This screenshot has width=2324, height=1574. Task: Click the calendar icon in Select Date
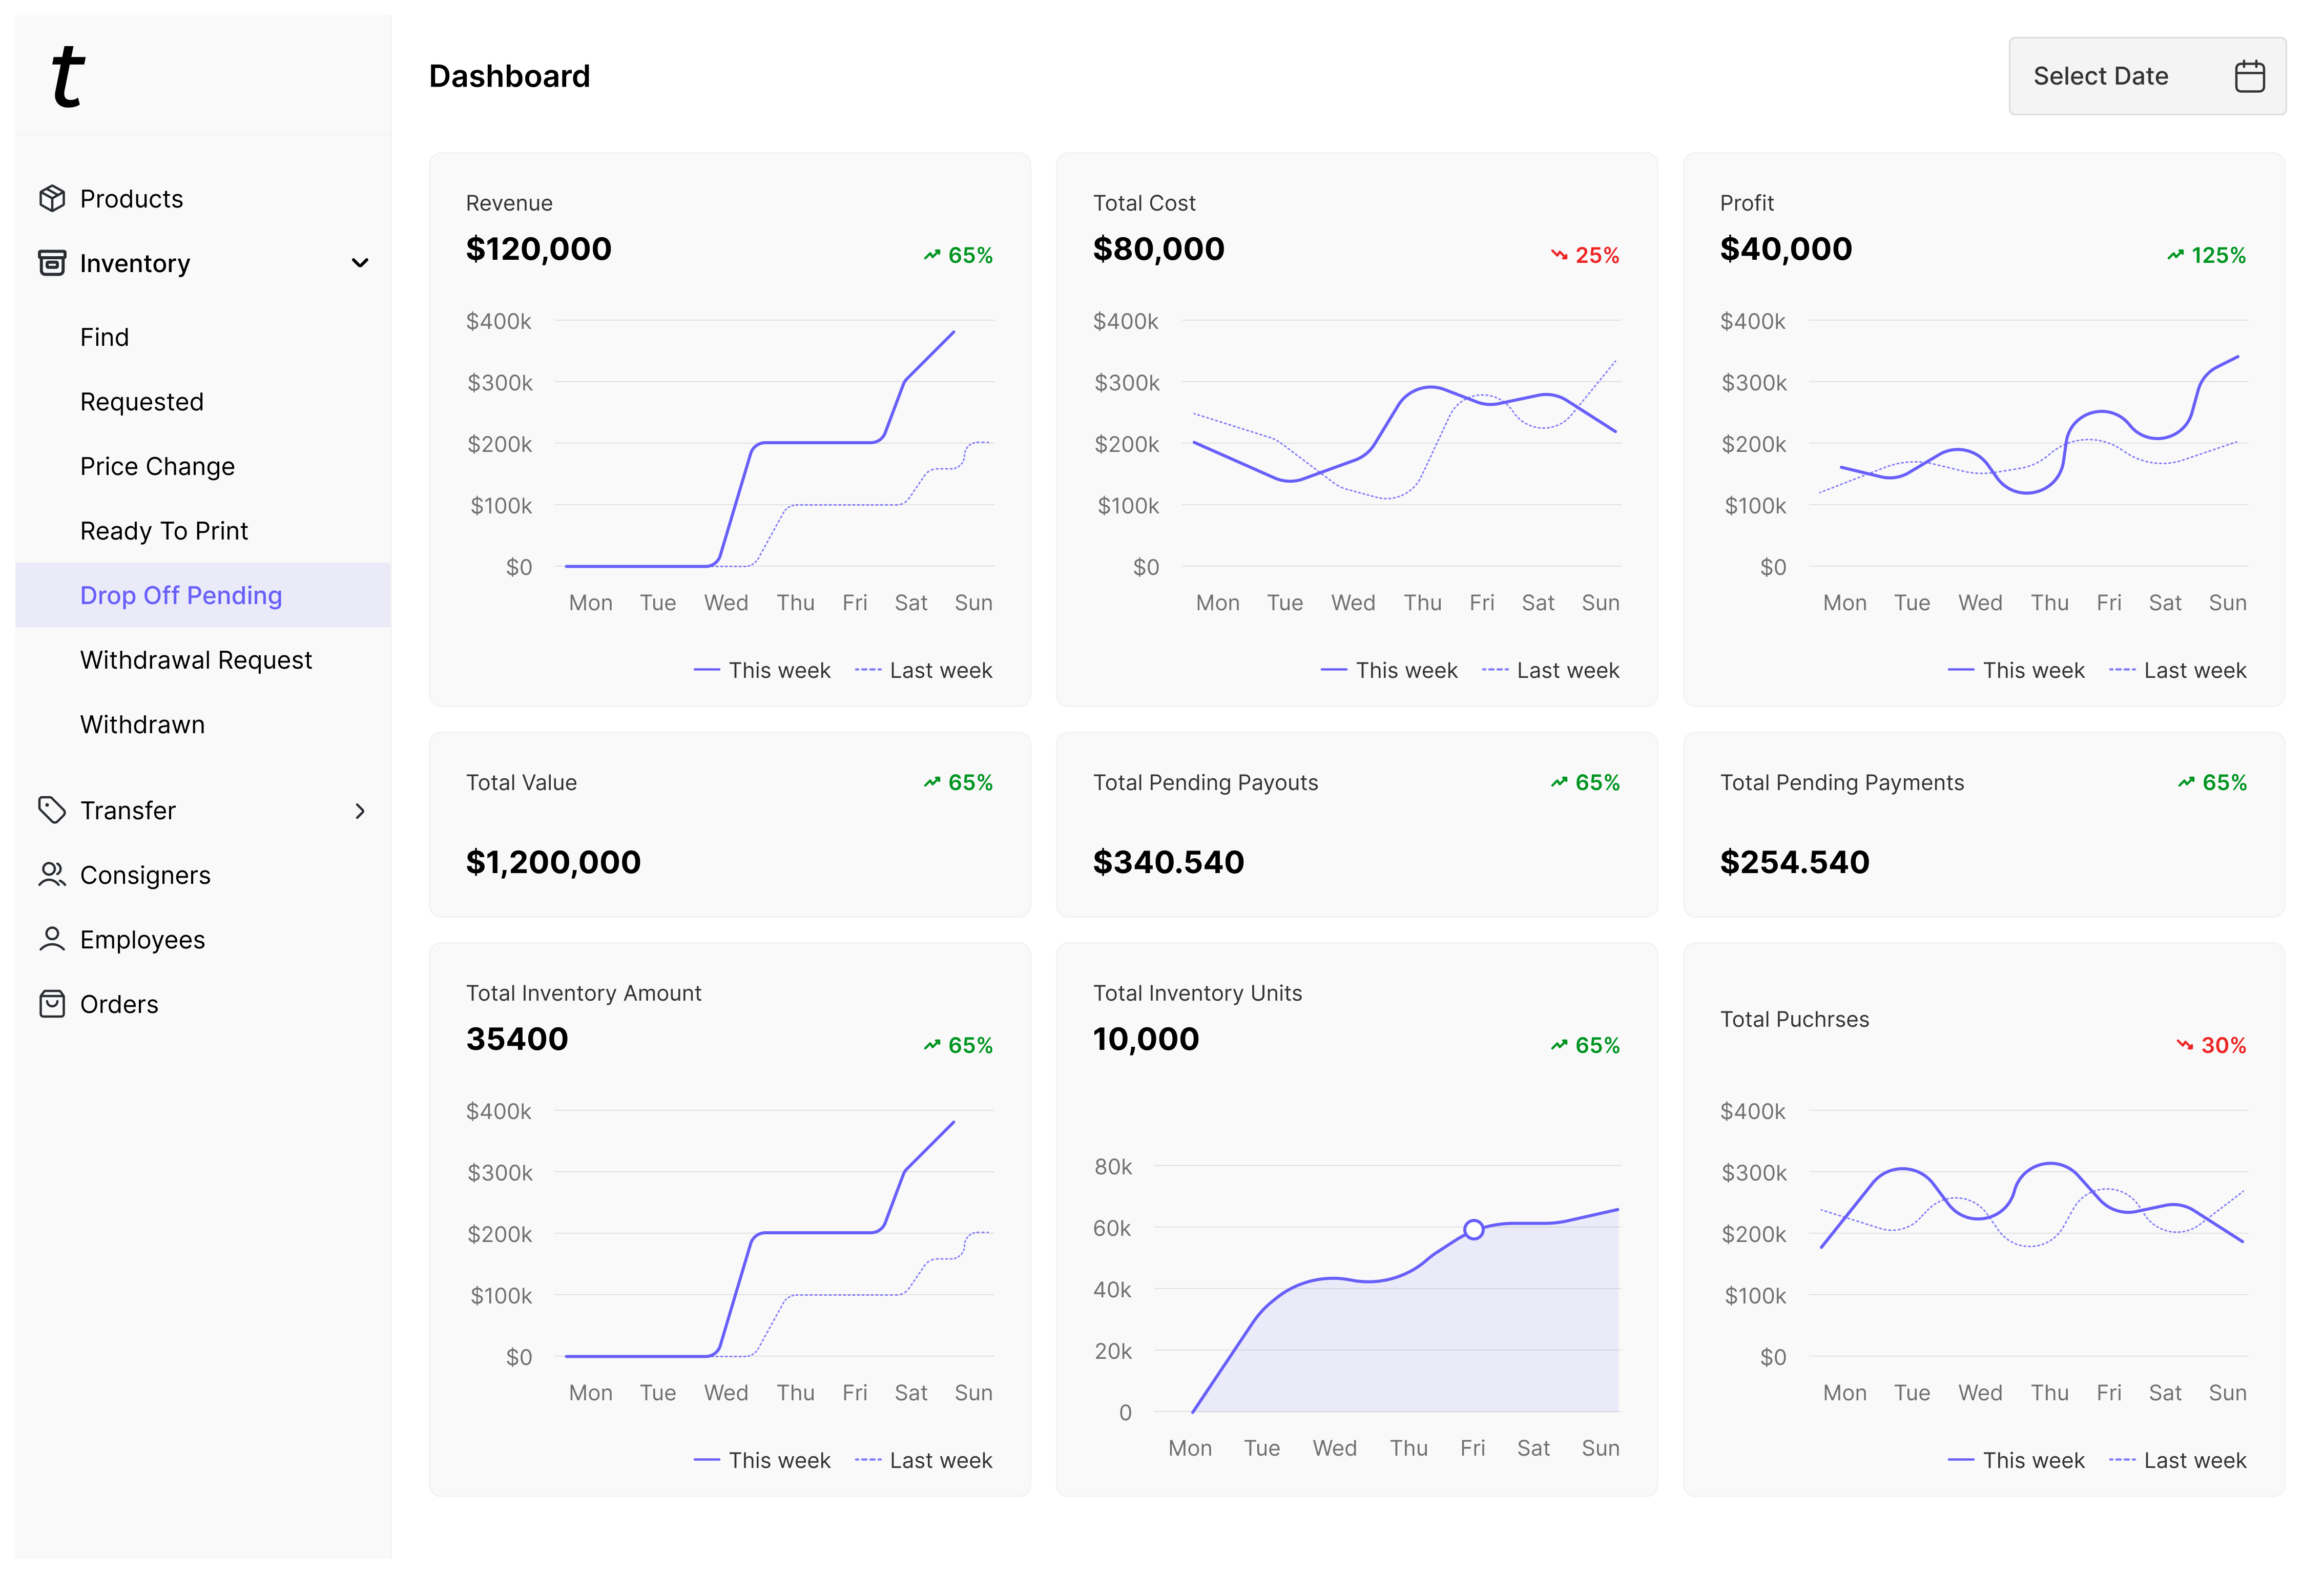(x=2249, y=76)
